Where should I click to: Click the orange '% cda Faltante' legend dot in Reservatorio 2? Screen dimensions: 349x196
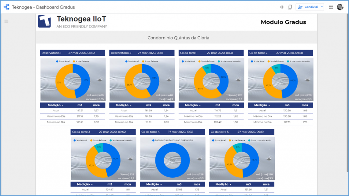pos(143,61)
